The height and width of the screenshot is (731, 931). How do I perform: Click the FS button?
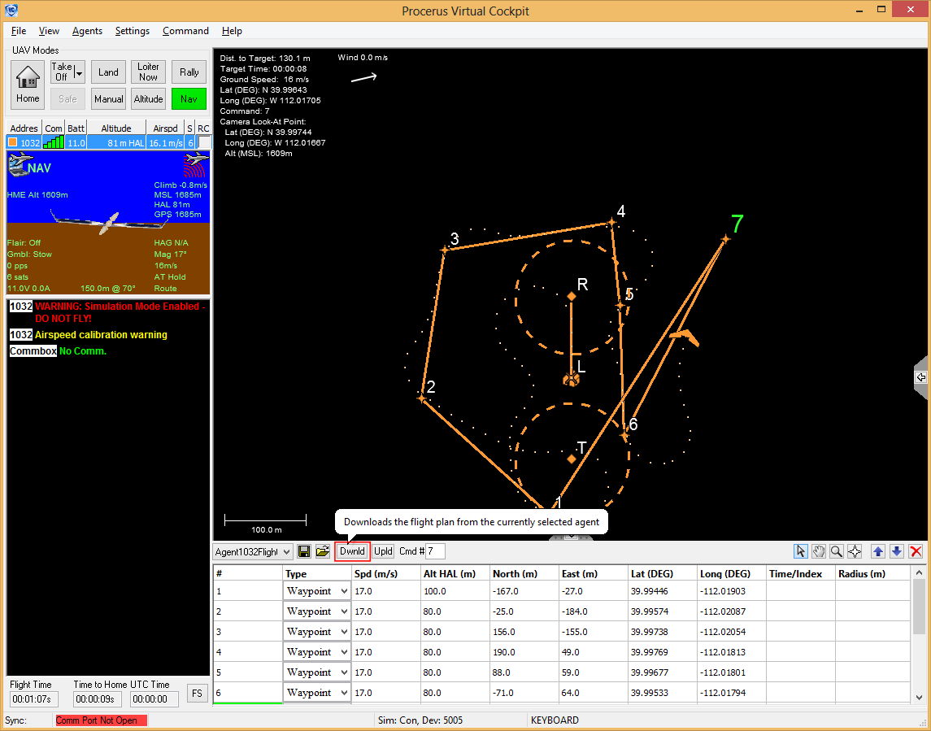[197, 693]
